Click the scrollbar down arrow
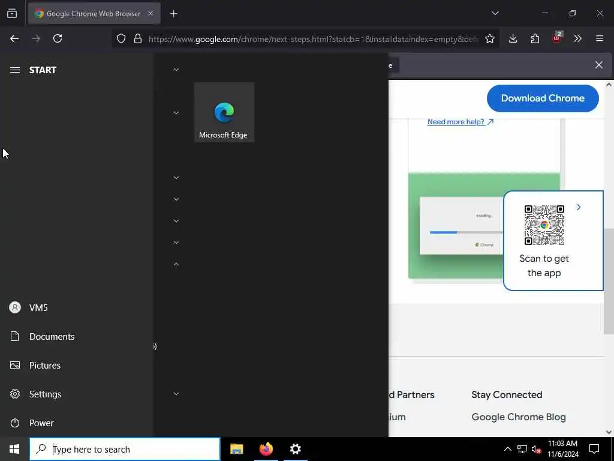 point(609,432)
